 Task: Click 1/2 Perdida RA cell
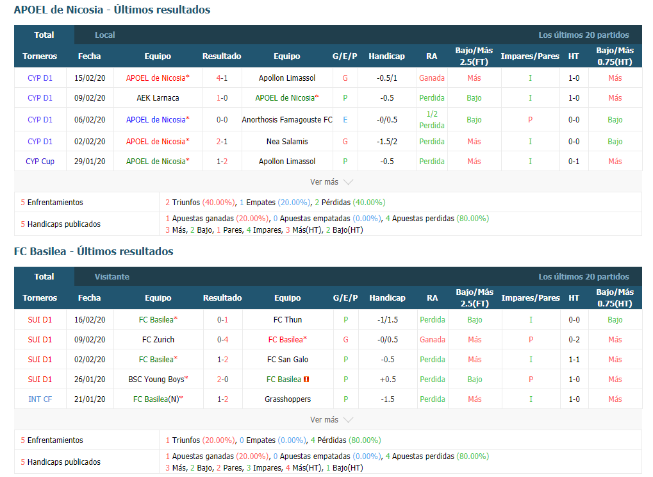click(x=432, y=119)
